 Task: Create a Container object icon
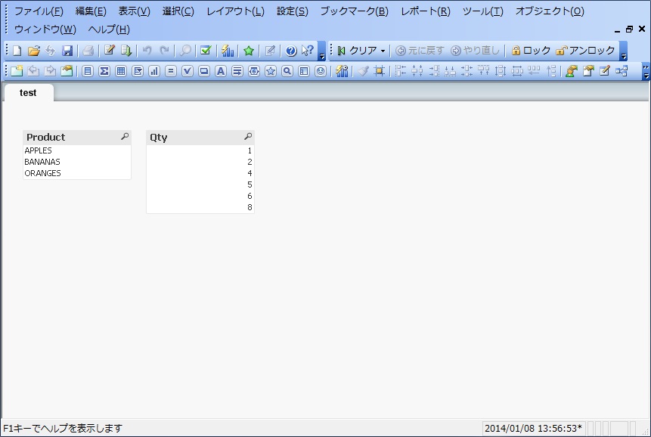coord(304,71)
